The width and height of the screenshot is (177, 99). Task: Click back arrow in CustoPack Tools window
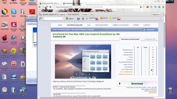click(28, 20)
